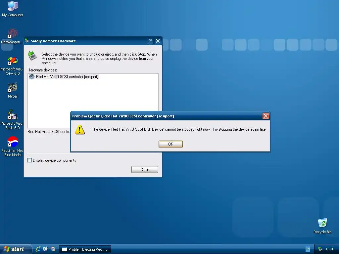This screenshot has width=339, height=254.
Task: Click the SCSI controller device icon in list
Action: [x=32, y=77]
